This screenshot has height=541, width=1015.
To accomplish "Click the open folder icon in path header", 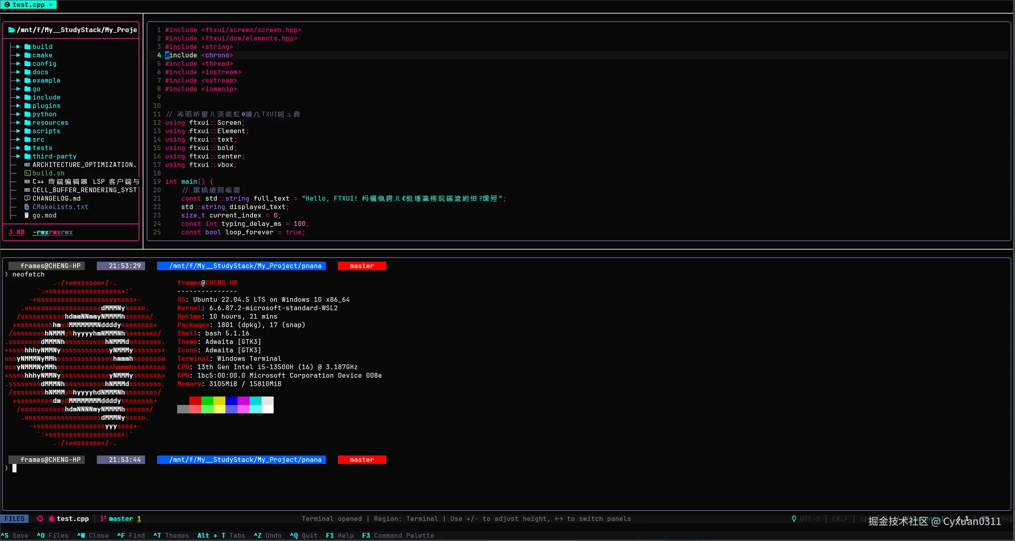I will pyautogui.click(x=12, y=30).
